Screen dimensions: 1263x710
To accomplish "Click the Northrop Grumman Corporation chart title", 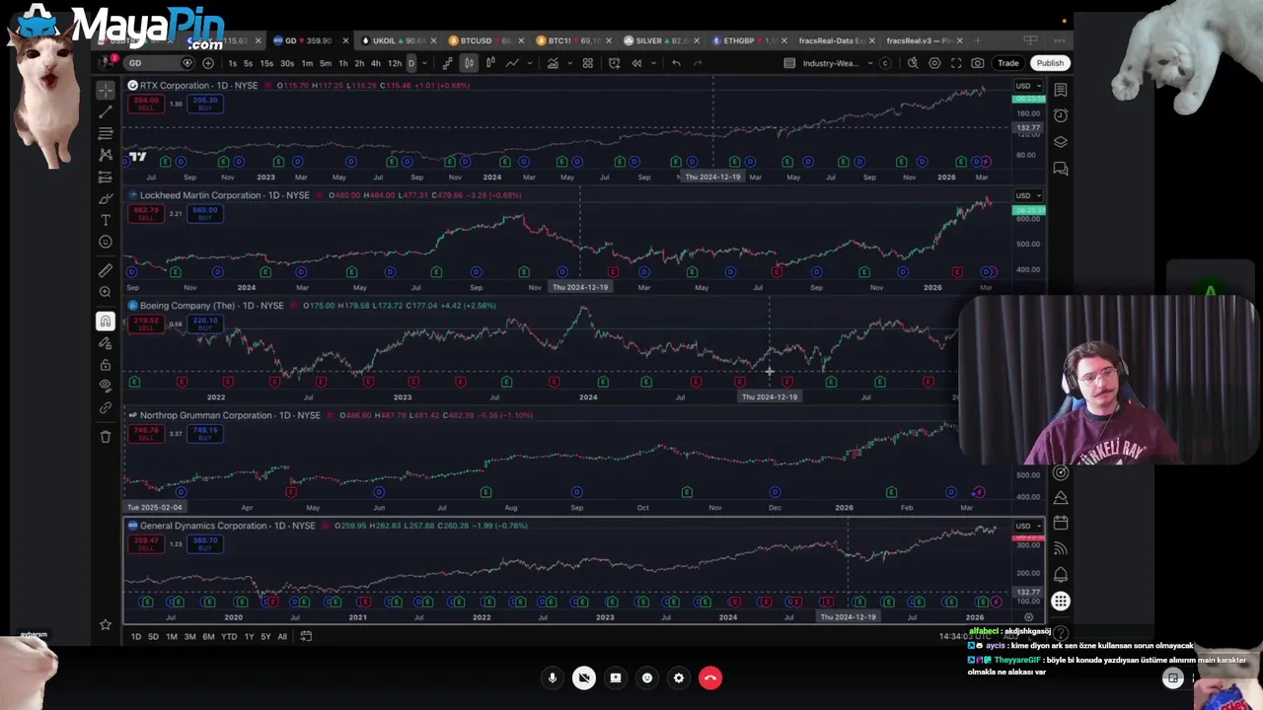I will [x=230, y=415].
